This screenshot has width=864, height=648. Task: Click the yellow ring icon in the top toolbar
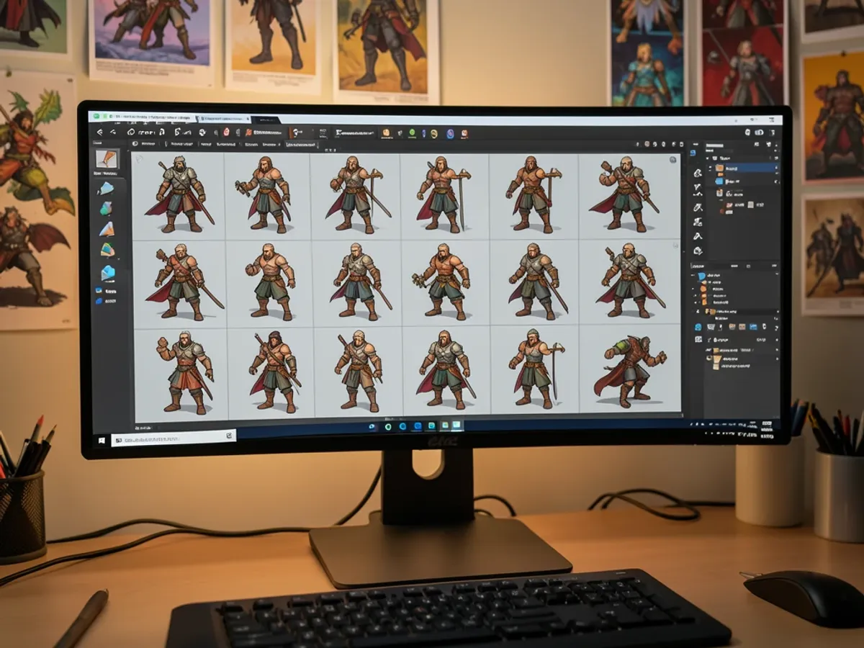(x=433, y=133)
